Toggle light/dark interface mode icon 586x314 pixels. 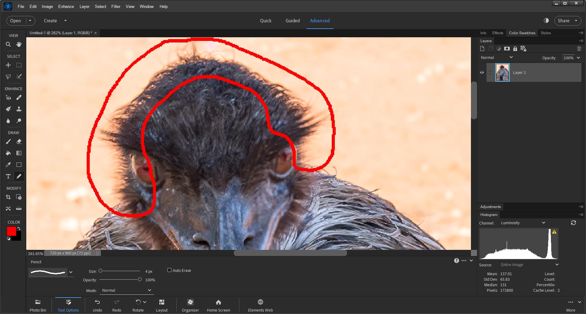pyautogui.click(x=546, y=20)
